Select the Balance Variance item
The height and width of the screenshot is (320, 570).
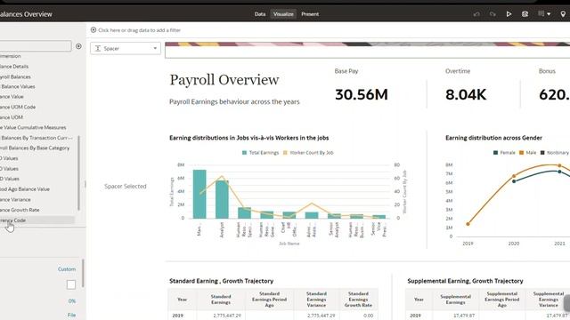pyautogui.click(x=15, y=199)
